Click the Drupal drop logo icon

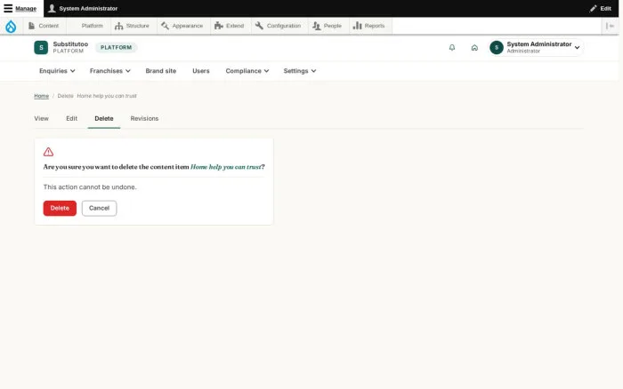pos(11,26)
